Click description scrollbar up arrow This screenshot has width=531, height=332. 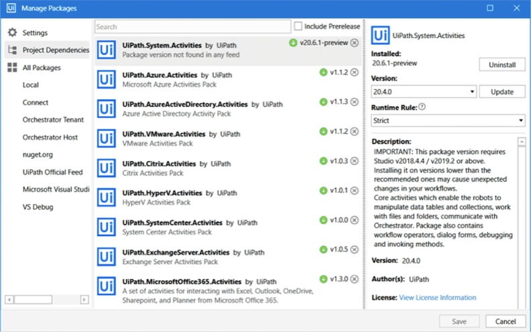point(522,142)
